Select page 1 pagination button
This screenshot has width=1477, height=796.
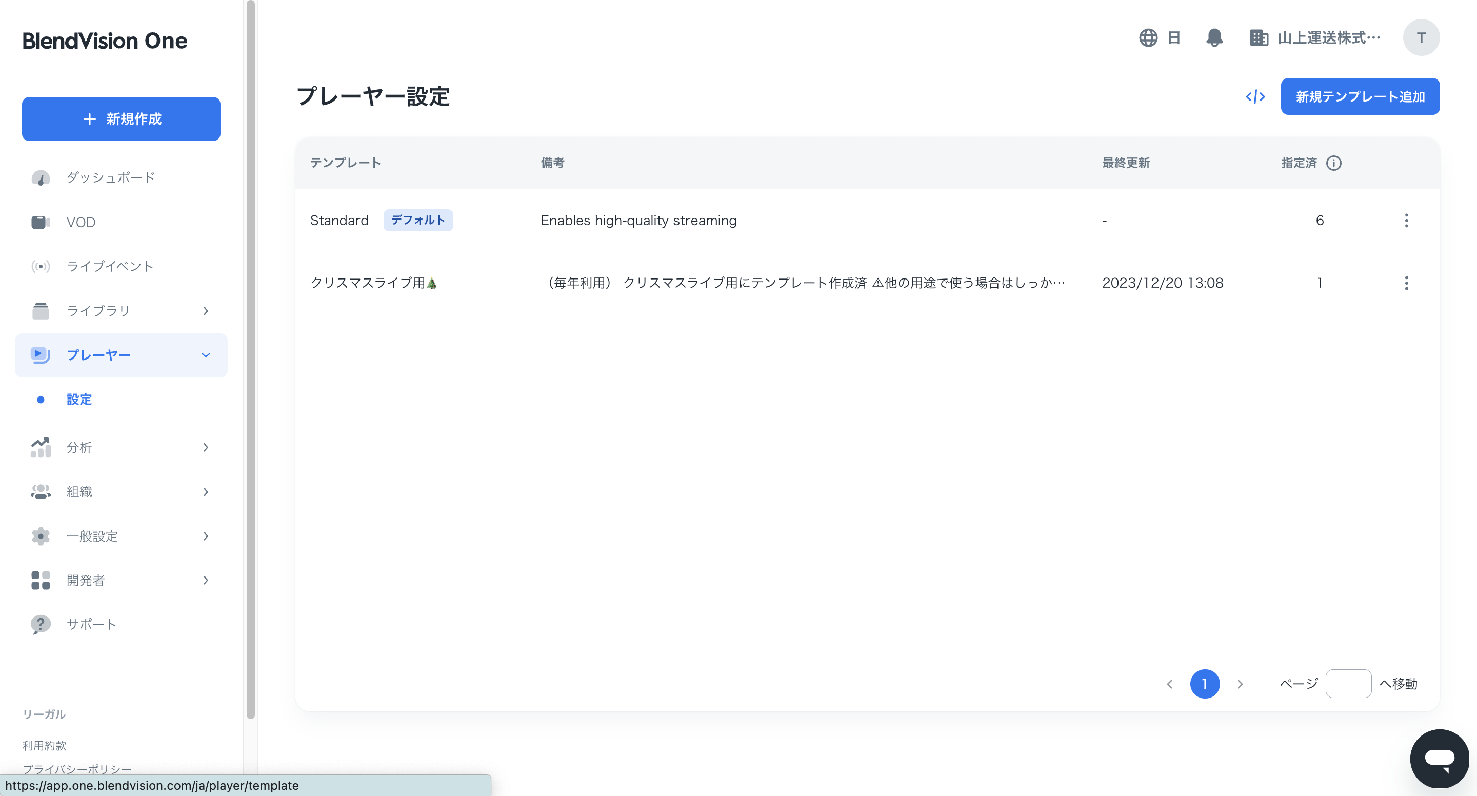[1205, 684]
